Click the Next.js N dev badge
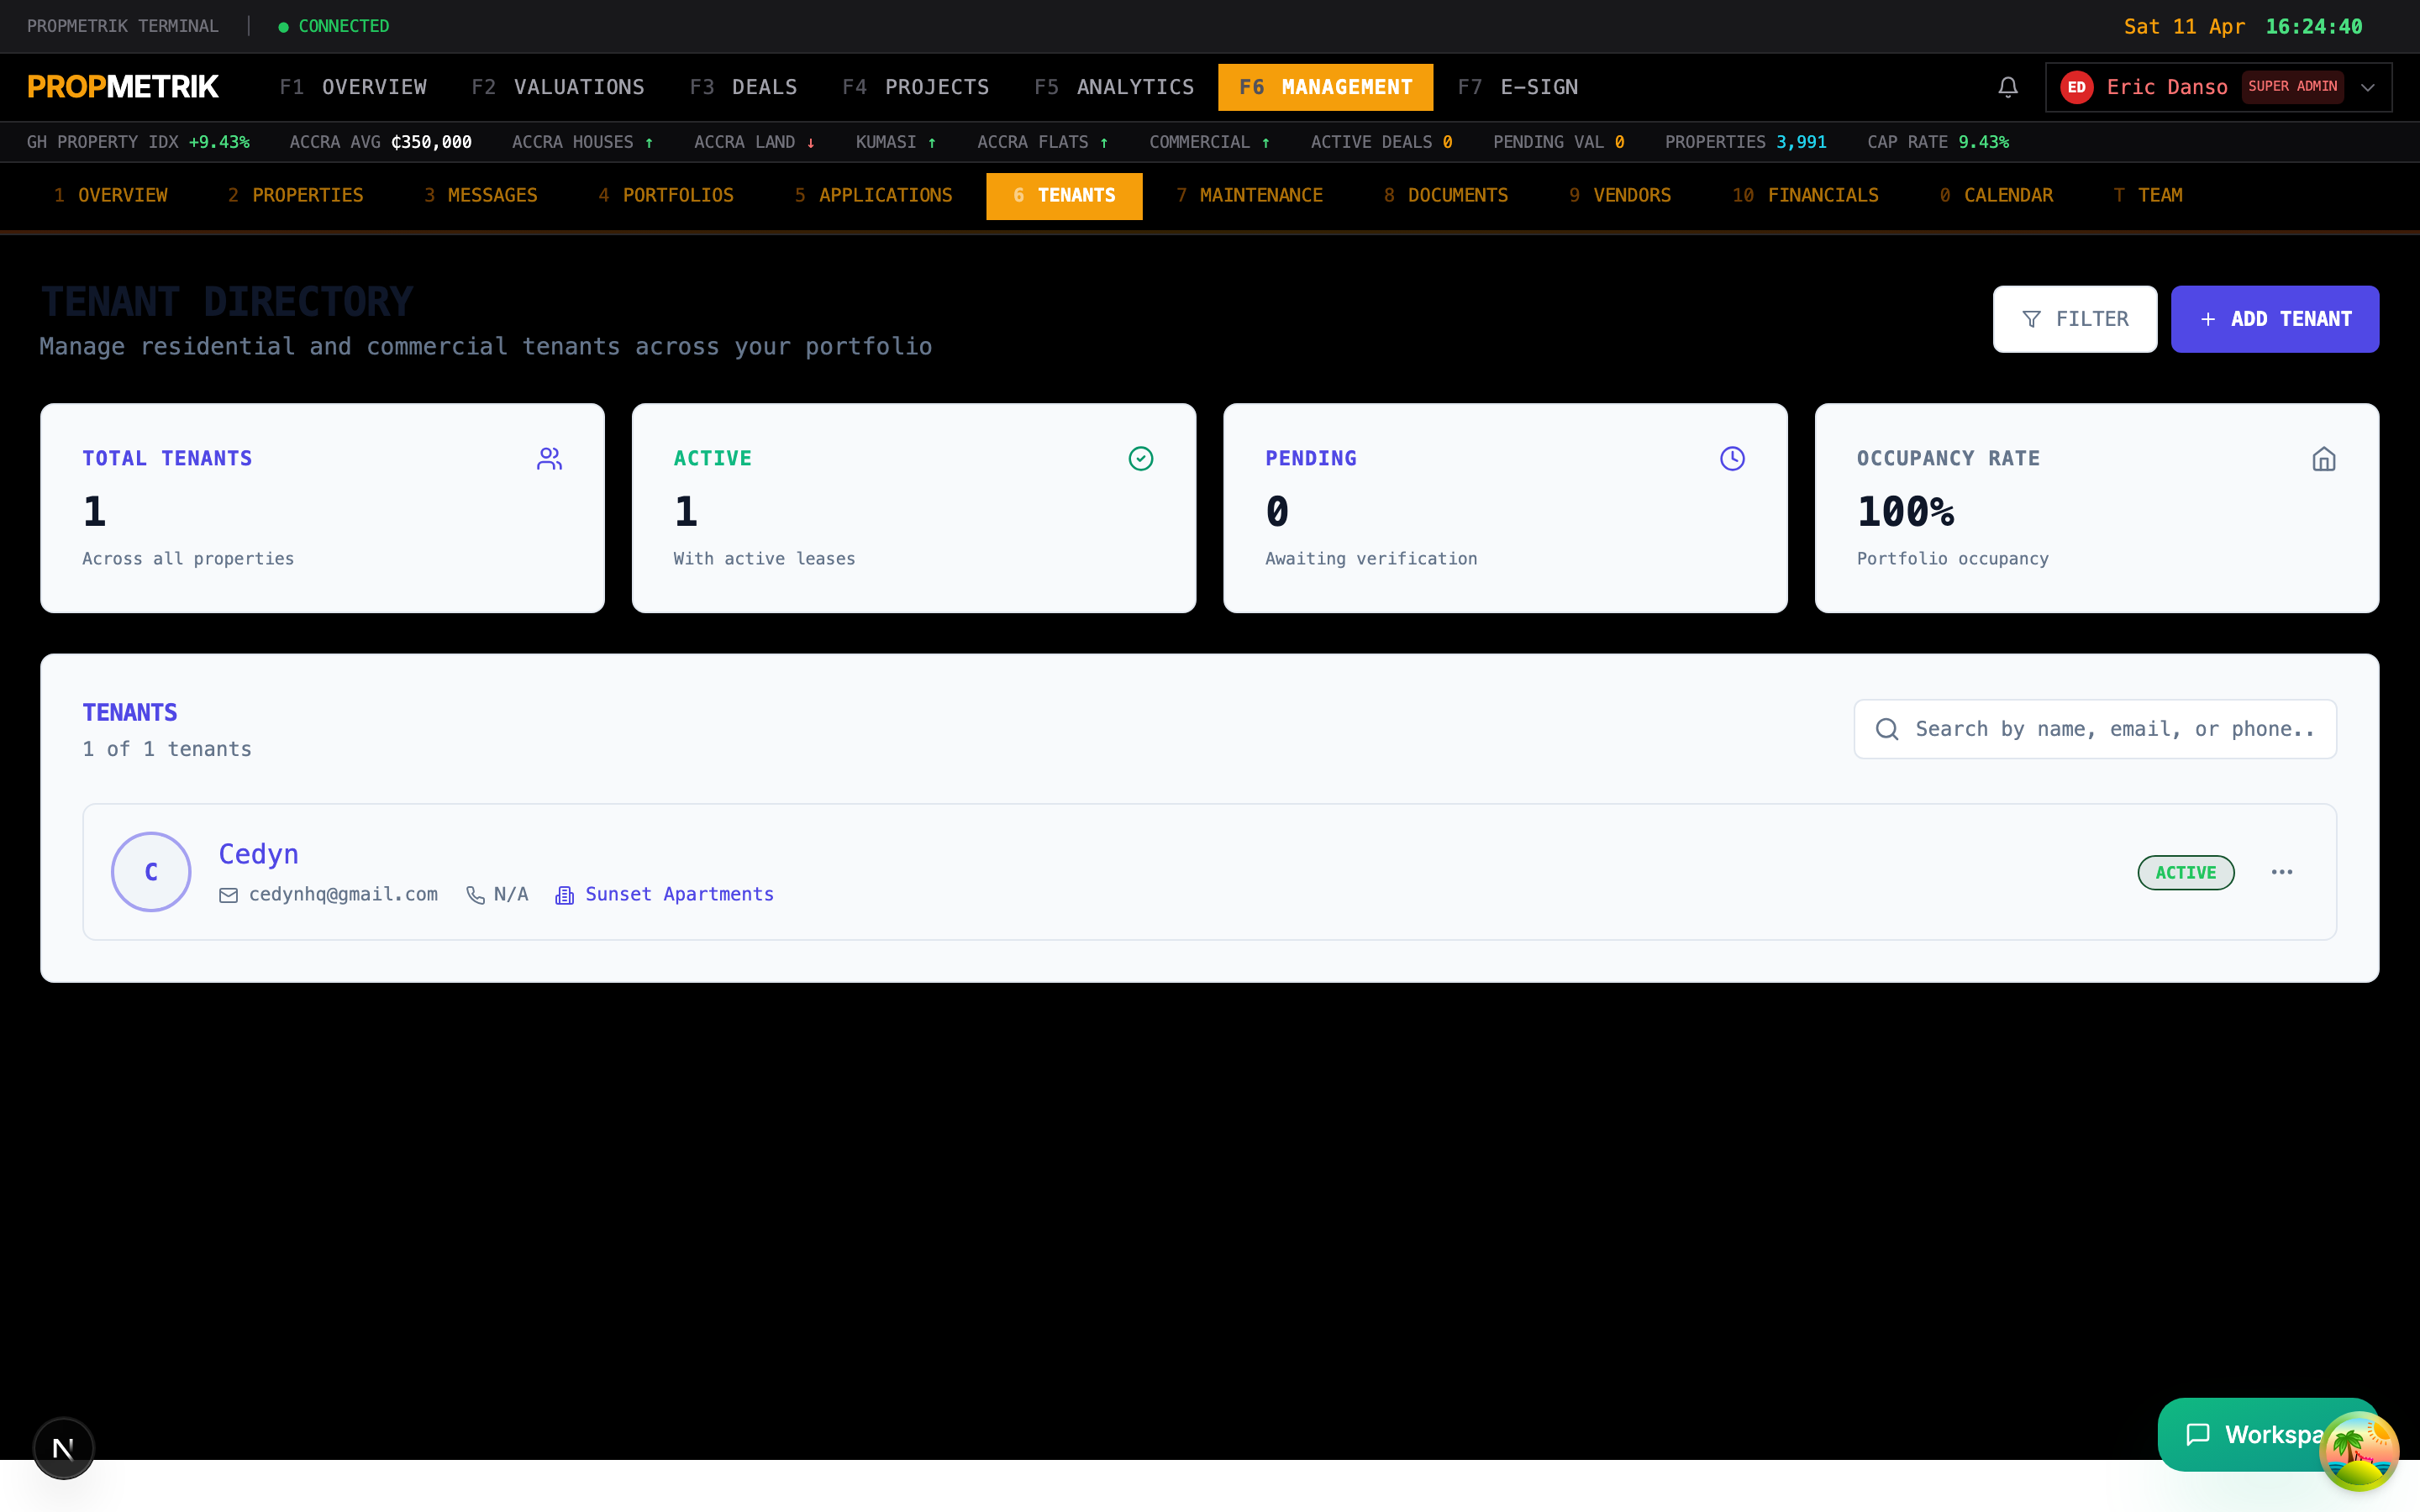The image size is (2420, 1512). coord(63,1448)
